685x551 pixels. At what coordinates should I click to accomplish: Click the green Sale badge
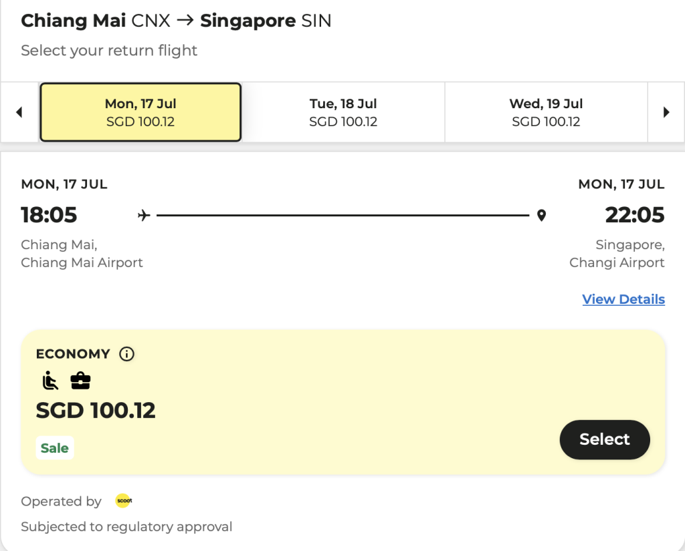[55, 448]
